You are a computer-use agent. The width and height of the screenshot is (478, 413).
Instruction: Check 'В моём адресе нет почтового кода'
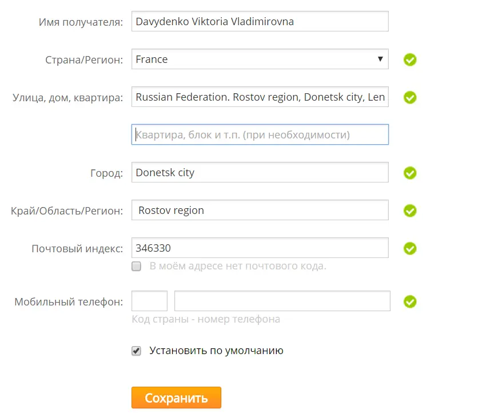coord(136,266)
